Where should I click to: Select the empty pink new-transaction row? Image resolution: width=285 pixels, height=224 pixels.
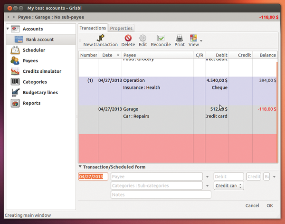[x=178, y=148]
